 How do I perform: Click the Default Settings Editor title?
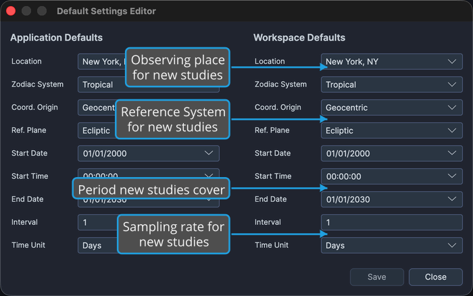(x=106, y=11)
